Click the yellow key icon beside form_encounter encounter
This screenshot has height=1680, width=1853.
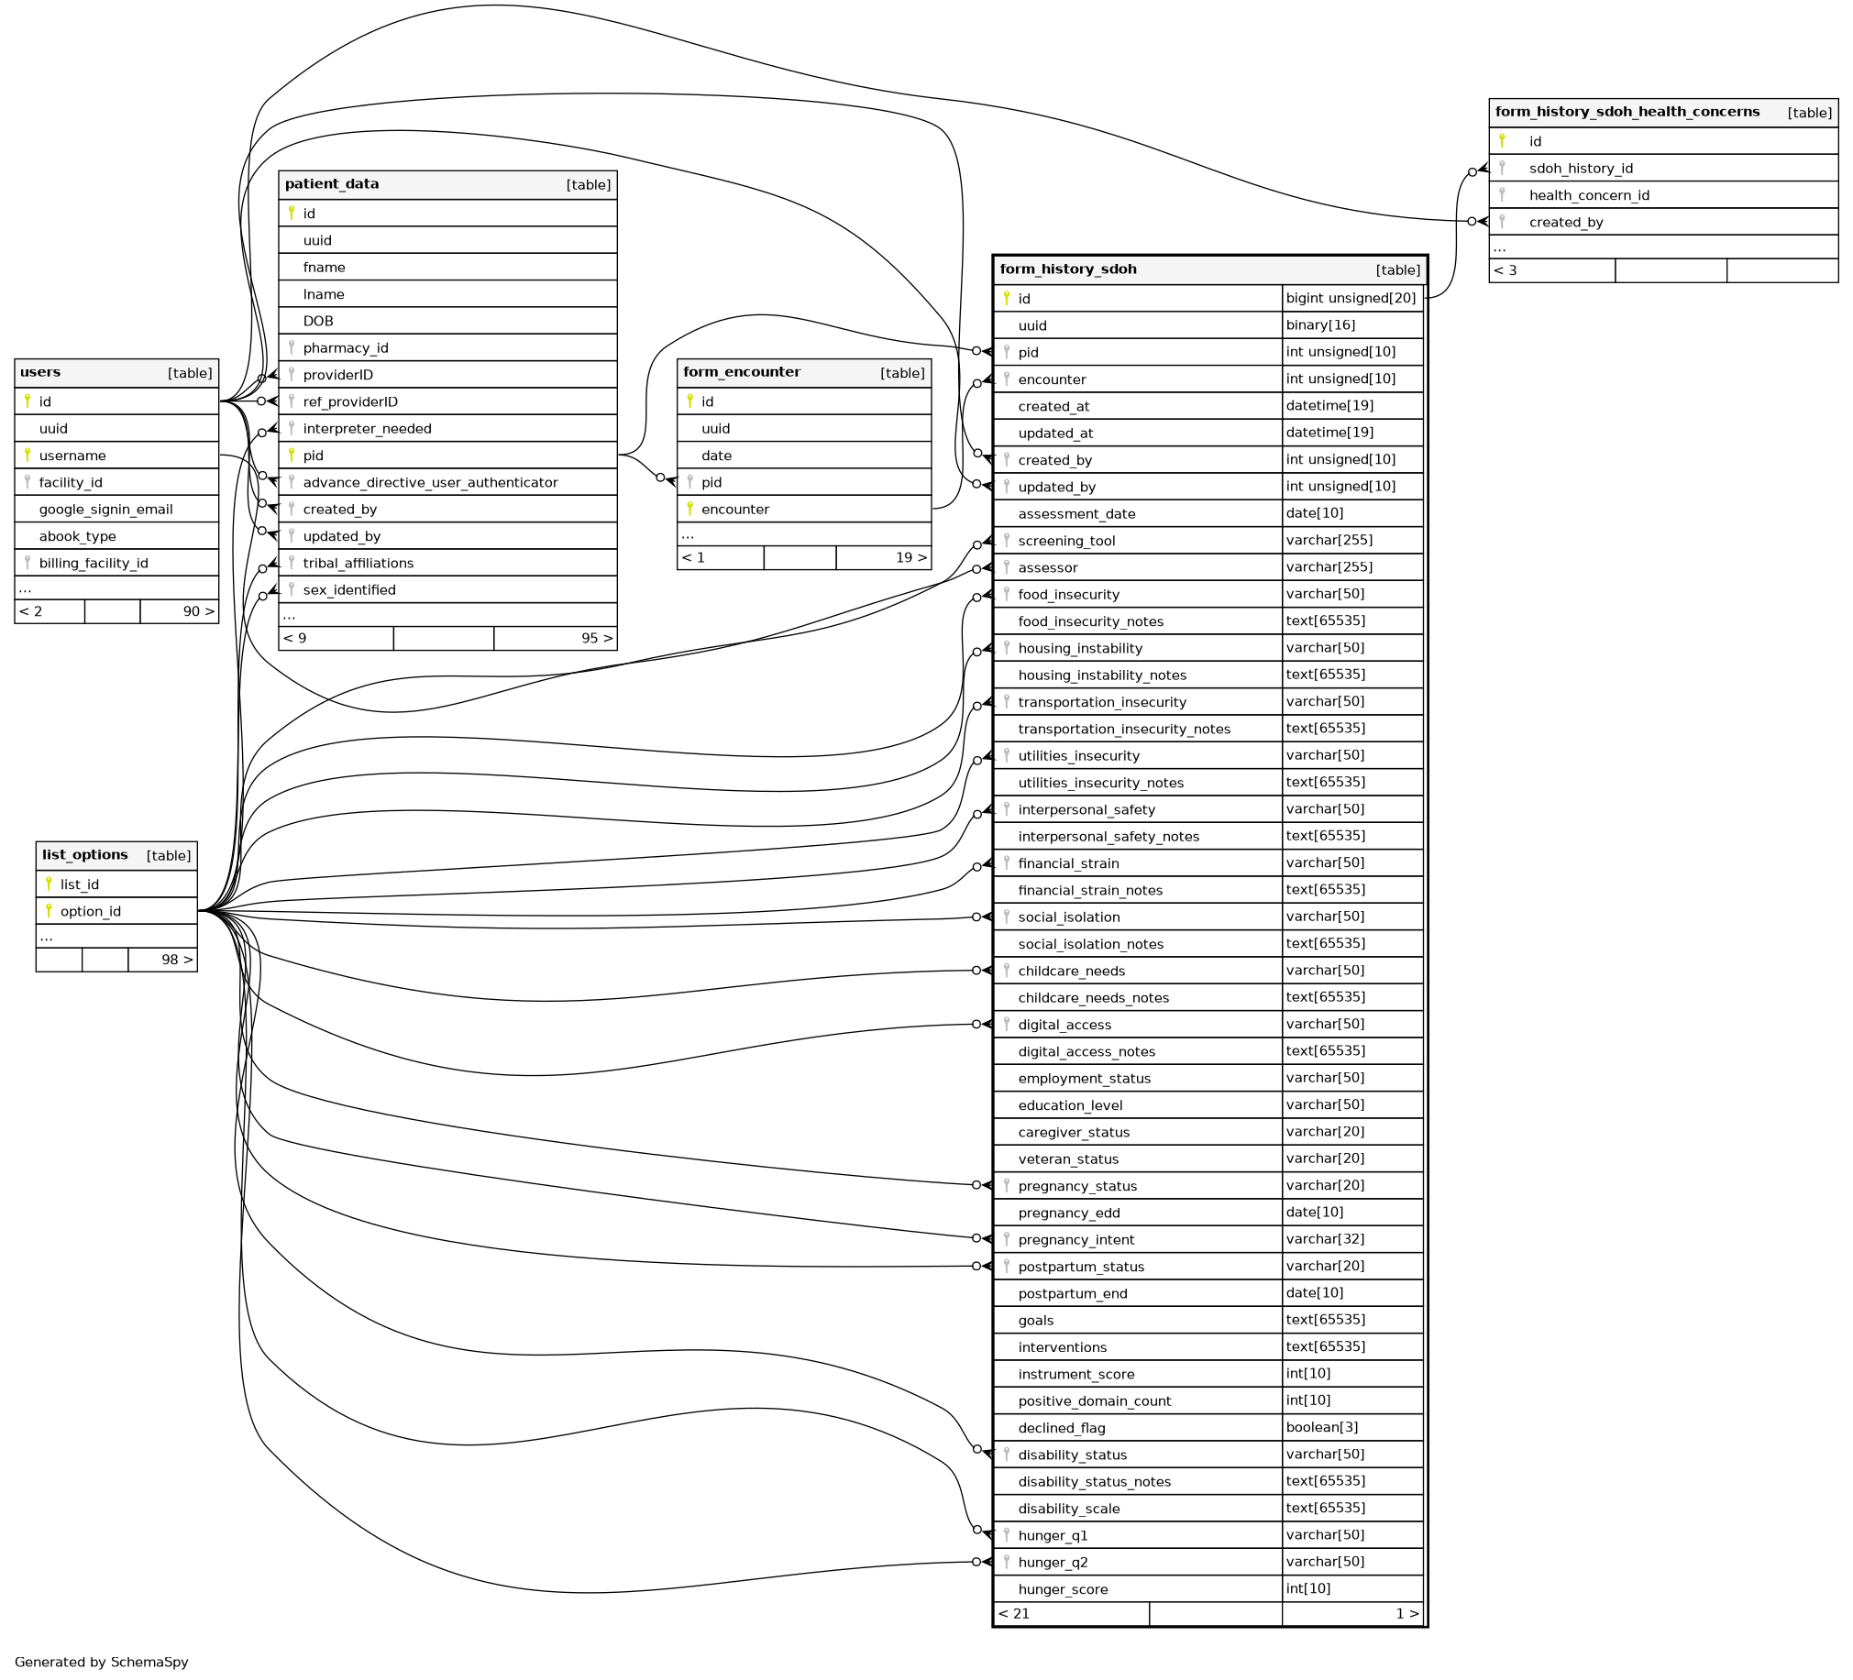(x=690, y=509)
